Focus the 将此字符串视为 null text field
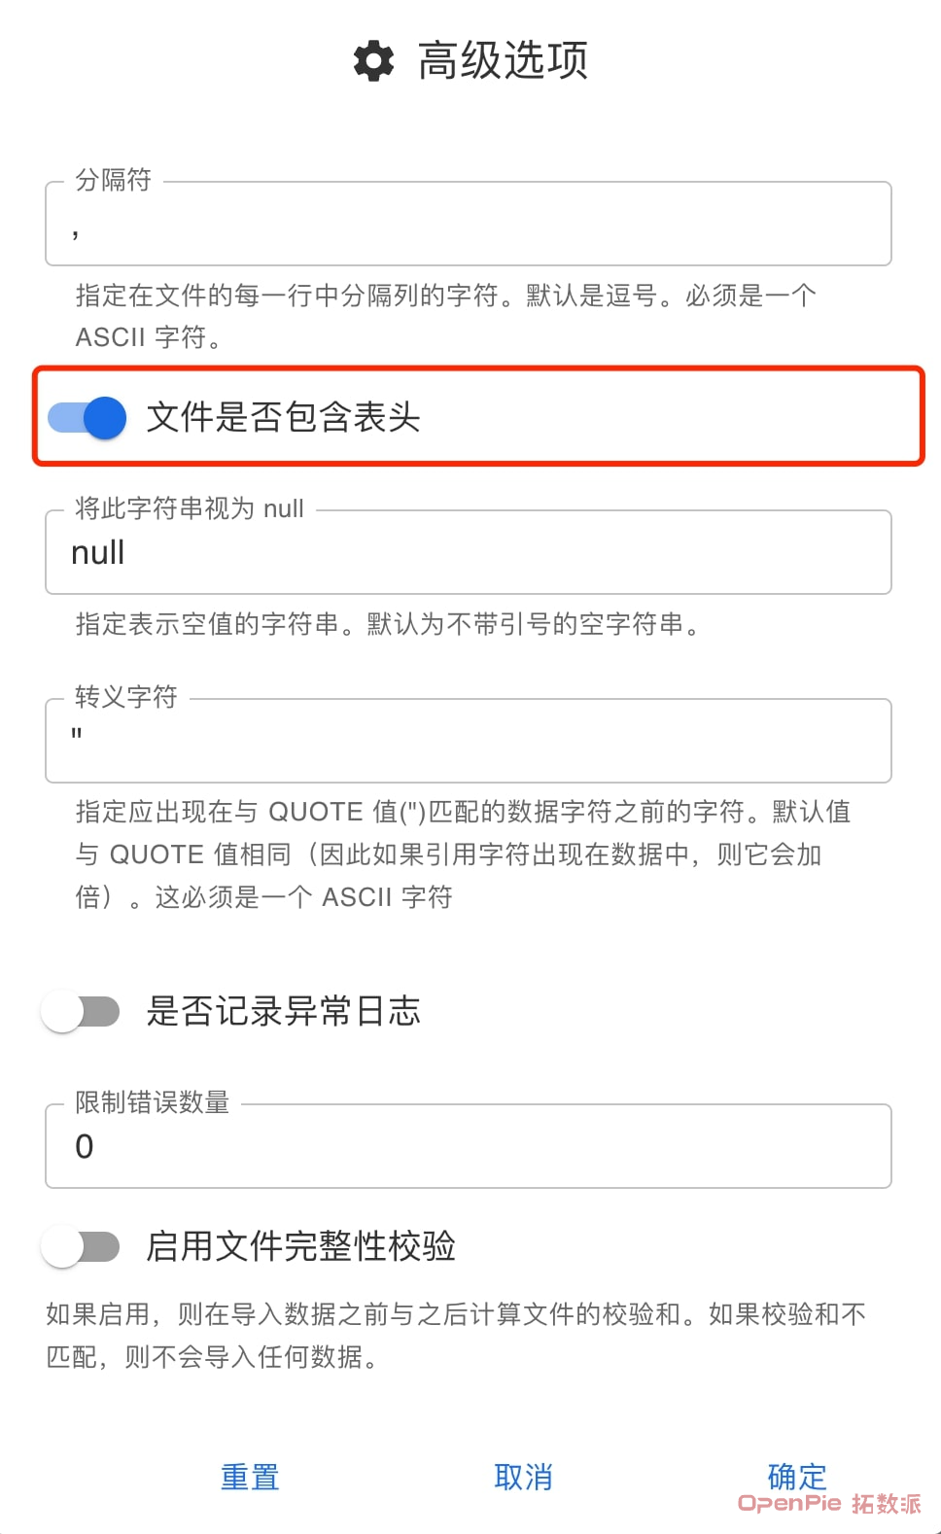 [469, 553]
